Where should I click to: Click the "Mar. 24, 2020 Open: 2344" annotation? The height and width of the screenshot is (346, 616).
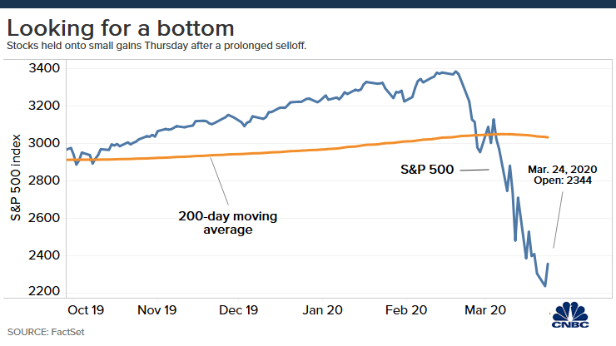563,177
